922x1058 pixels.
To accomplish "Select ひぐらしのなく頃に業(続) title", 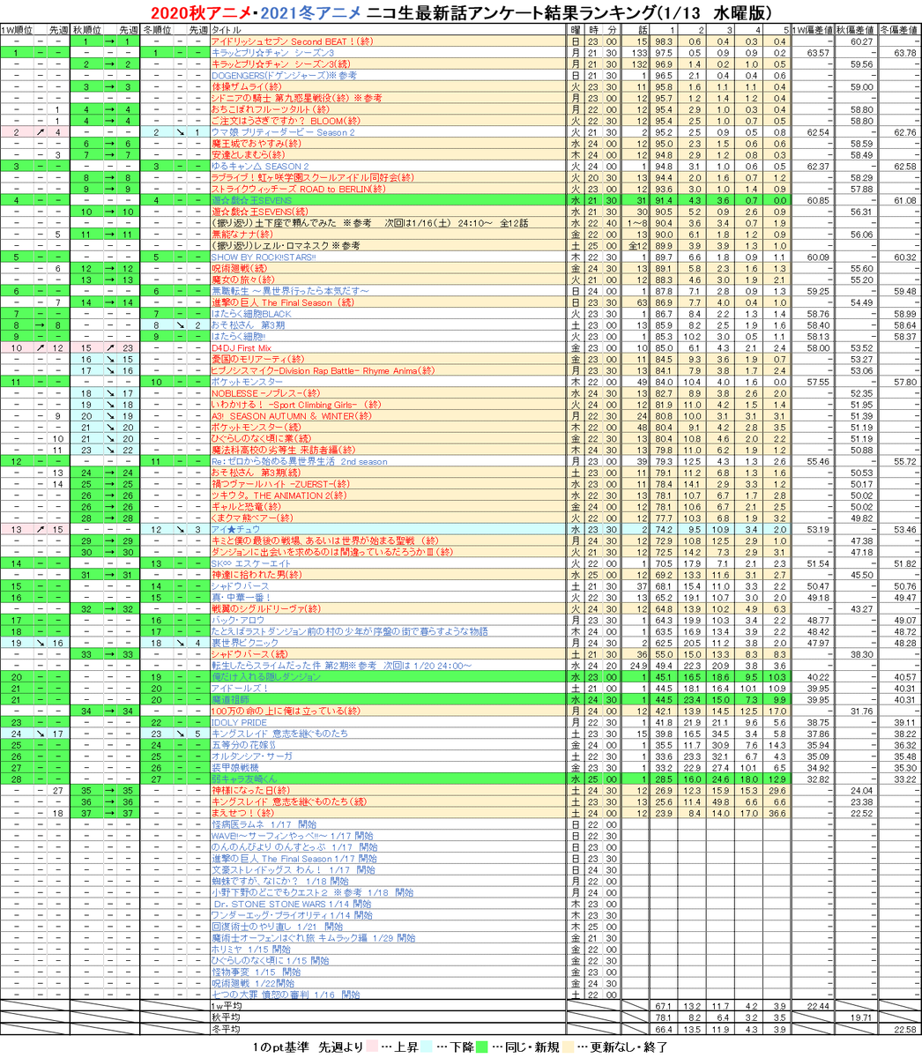I will pyautogui.click(x=262, y=439).
